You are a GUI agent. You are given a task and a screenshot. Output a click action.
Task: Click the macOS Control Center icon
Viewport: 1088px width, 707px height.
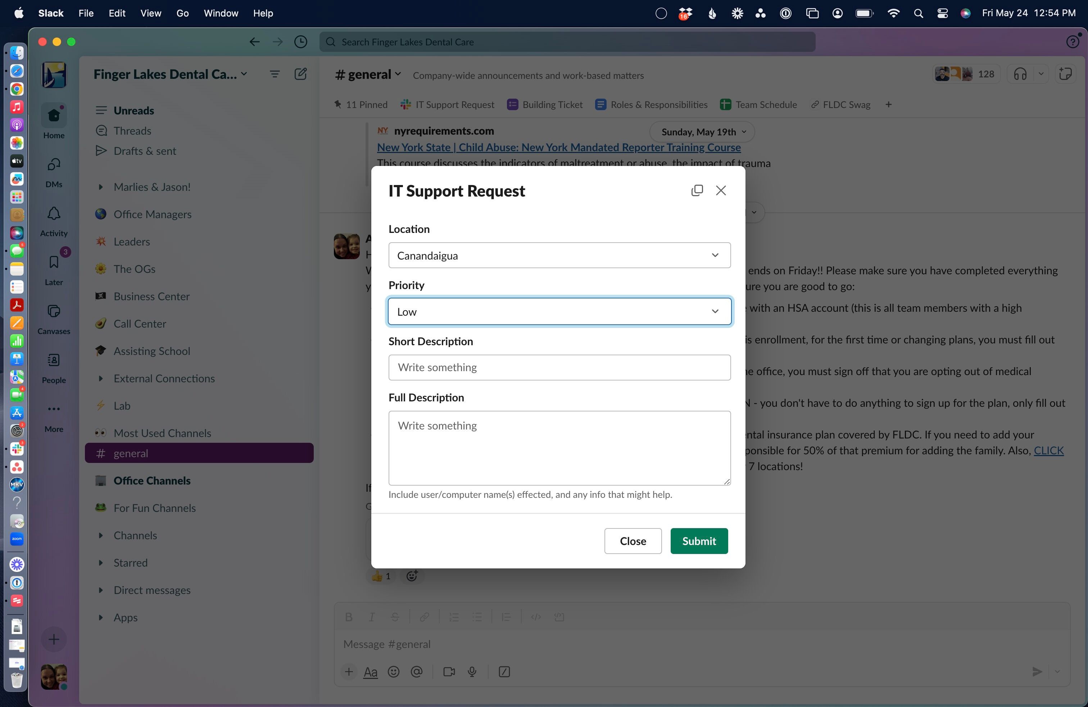pyautogui.click(x=942, y=13)
